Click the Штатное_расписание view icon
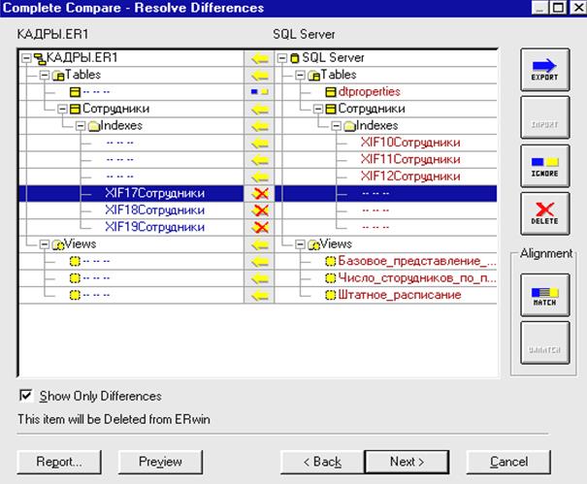587x484 pixels. pyautogui.click(x=330, y=295)
